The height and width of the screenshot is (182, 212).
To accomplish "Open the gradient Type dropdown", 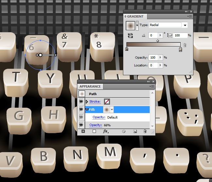I will (185, 25).
